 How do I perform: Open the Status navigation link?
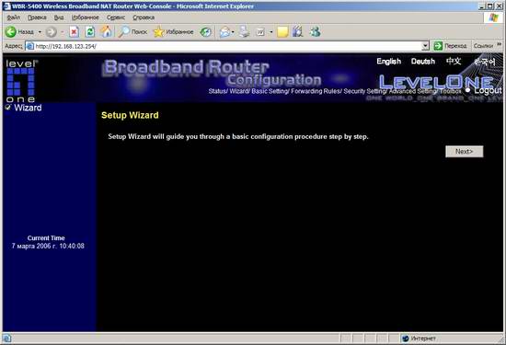click(x=217, y=91)
